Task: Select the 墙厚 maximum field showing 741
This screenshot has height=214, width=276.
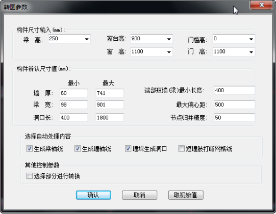Action: 110,93
